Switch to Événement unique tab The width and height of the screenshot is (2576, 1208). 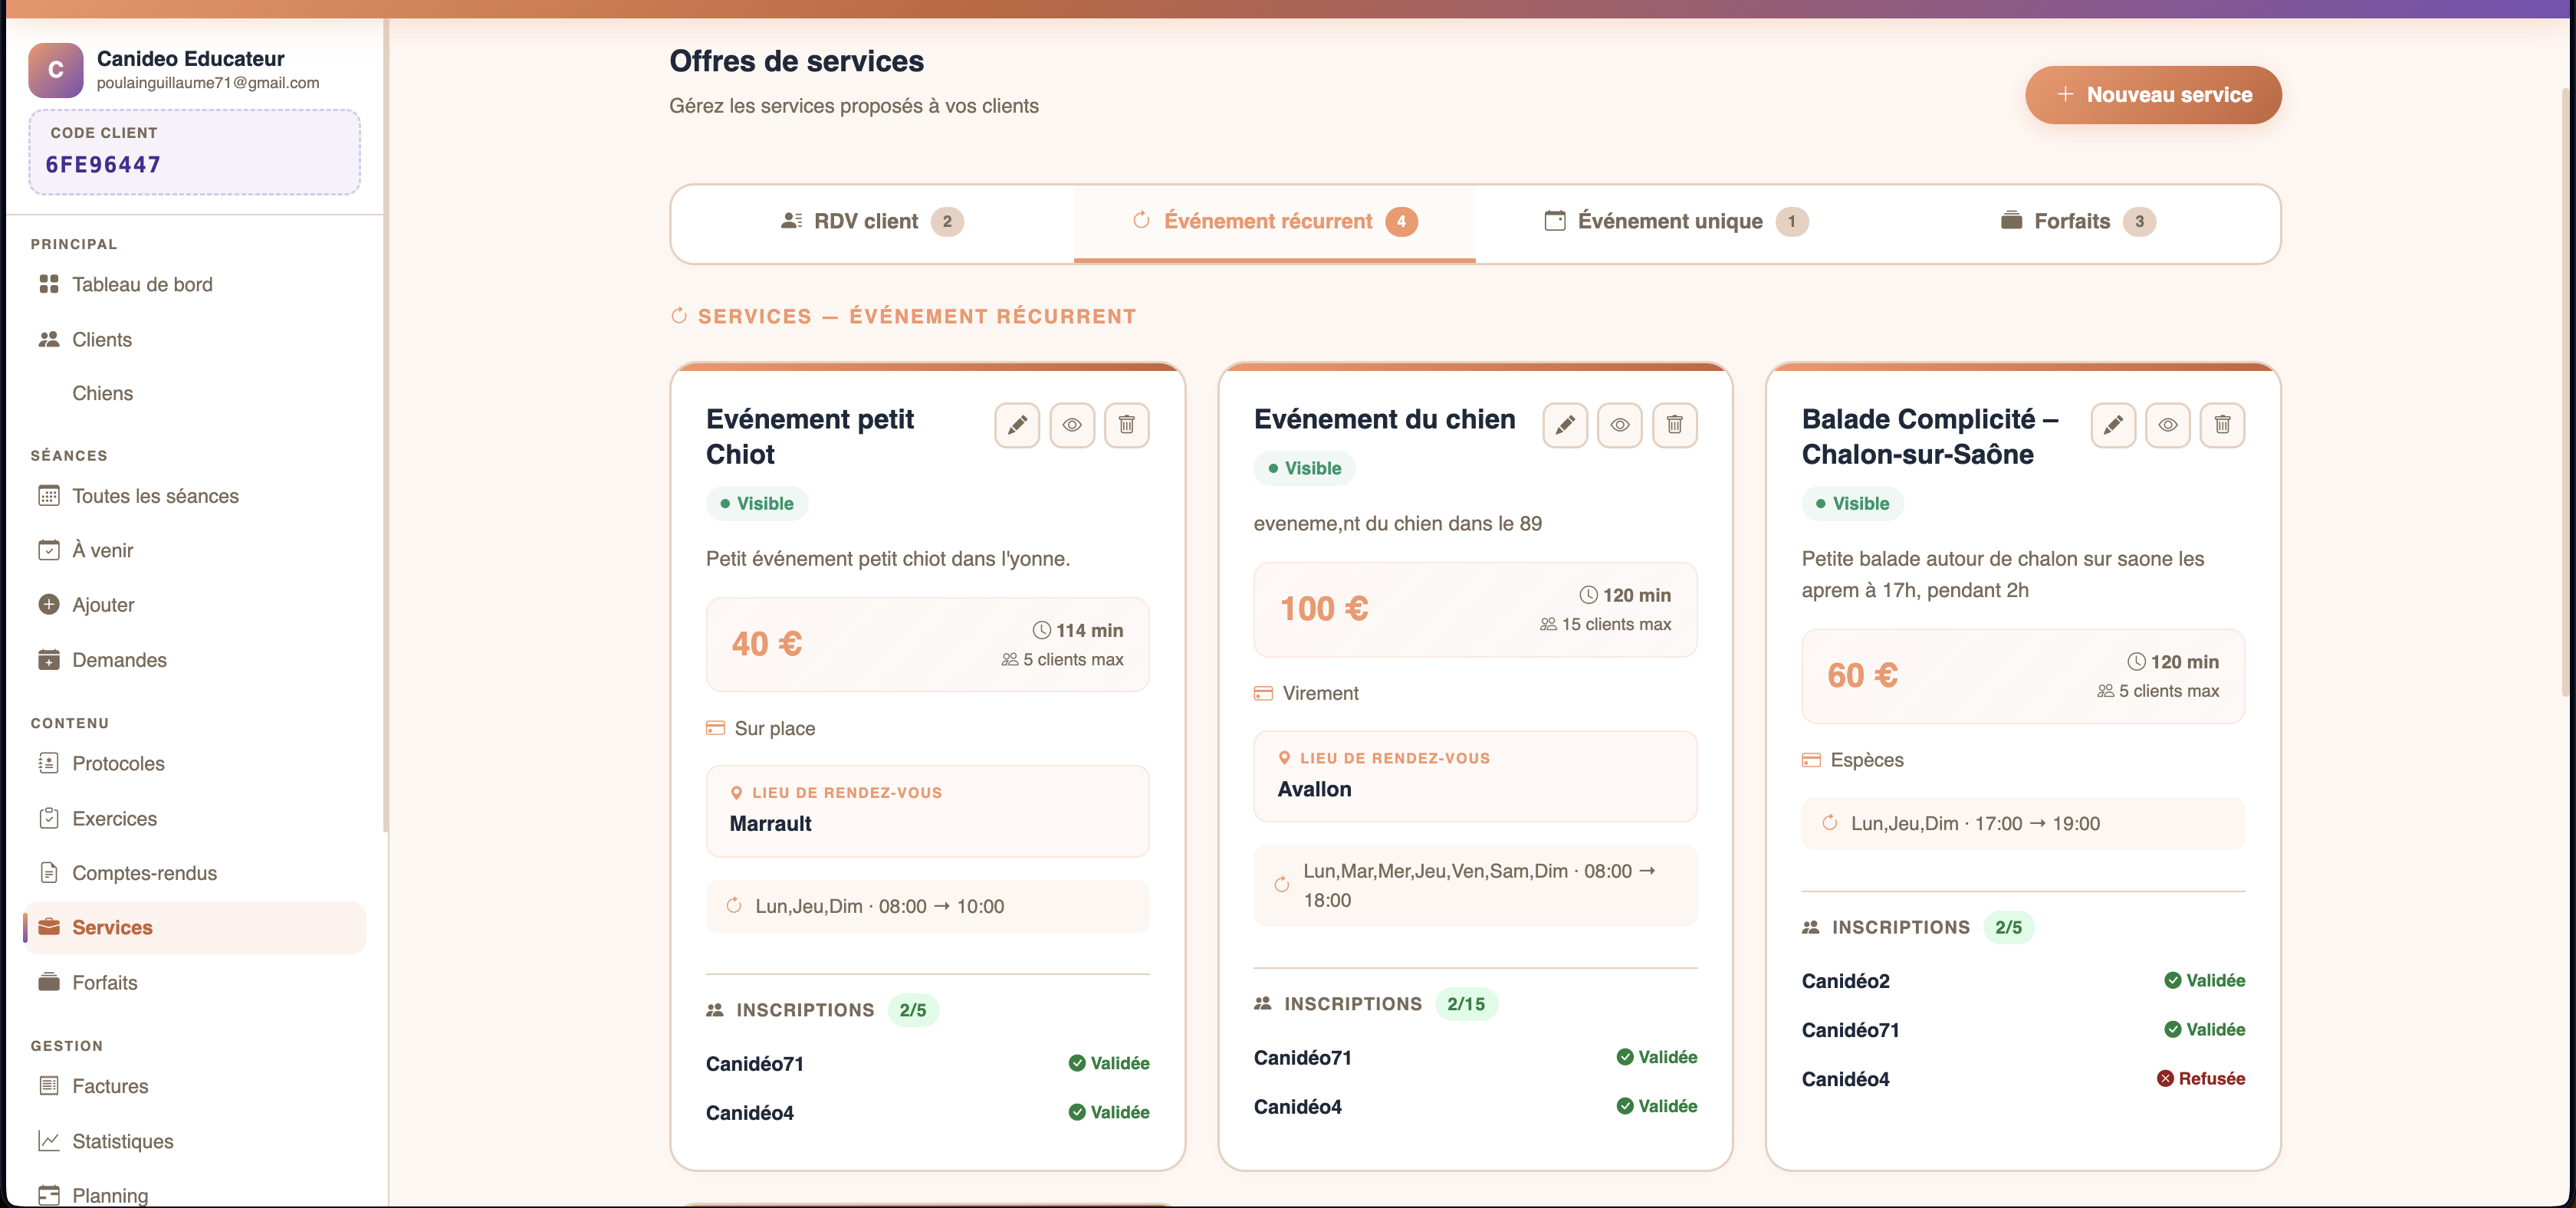pyautogui.click(x=1676, y=222)
